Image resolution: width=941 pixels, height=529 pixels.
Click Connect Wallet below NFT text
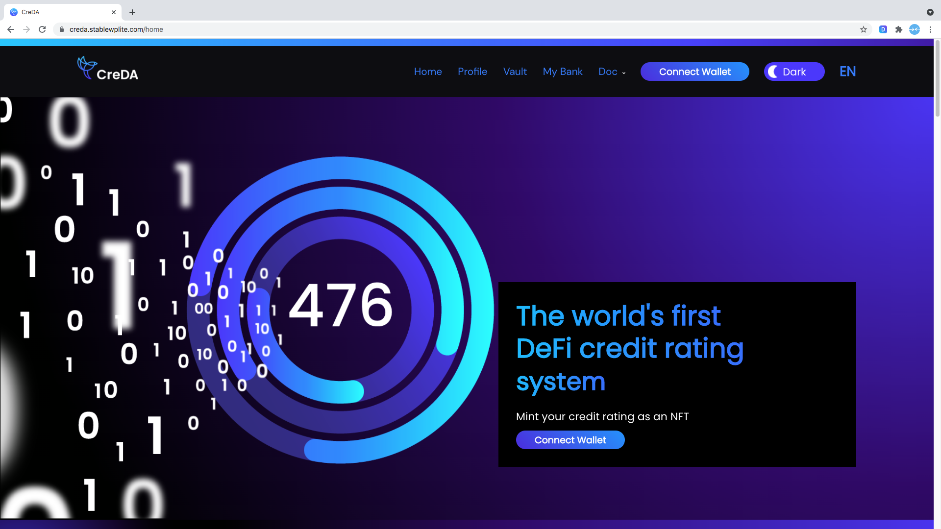click(570, 440)
